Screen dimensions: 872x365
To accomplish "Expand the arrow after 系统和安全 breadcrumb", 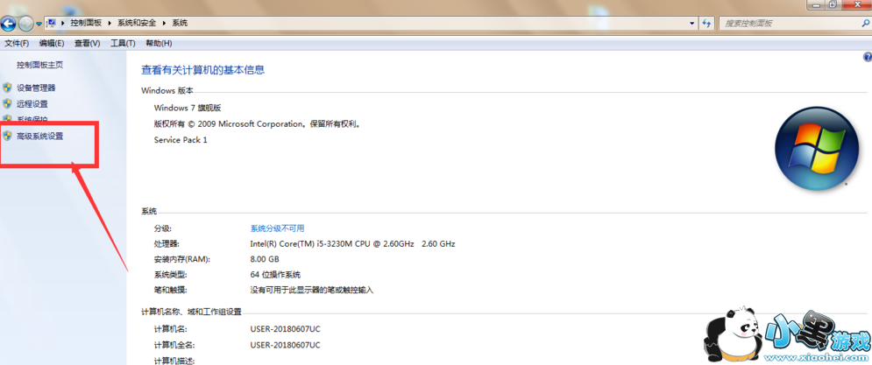I will (164, 24).
